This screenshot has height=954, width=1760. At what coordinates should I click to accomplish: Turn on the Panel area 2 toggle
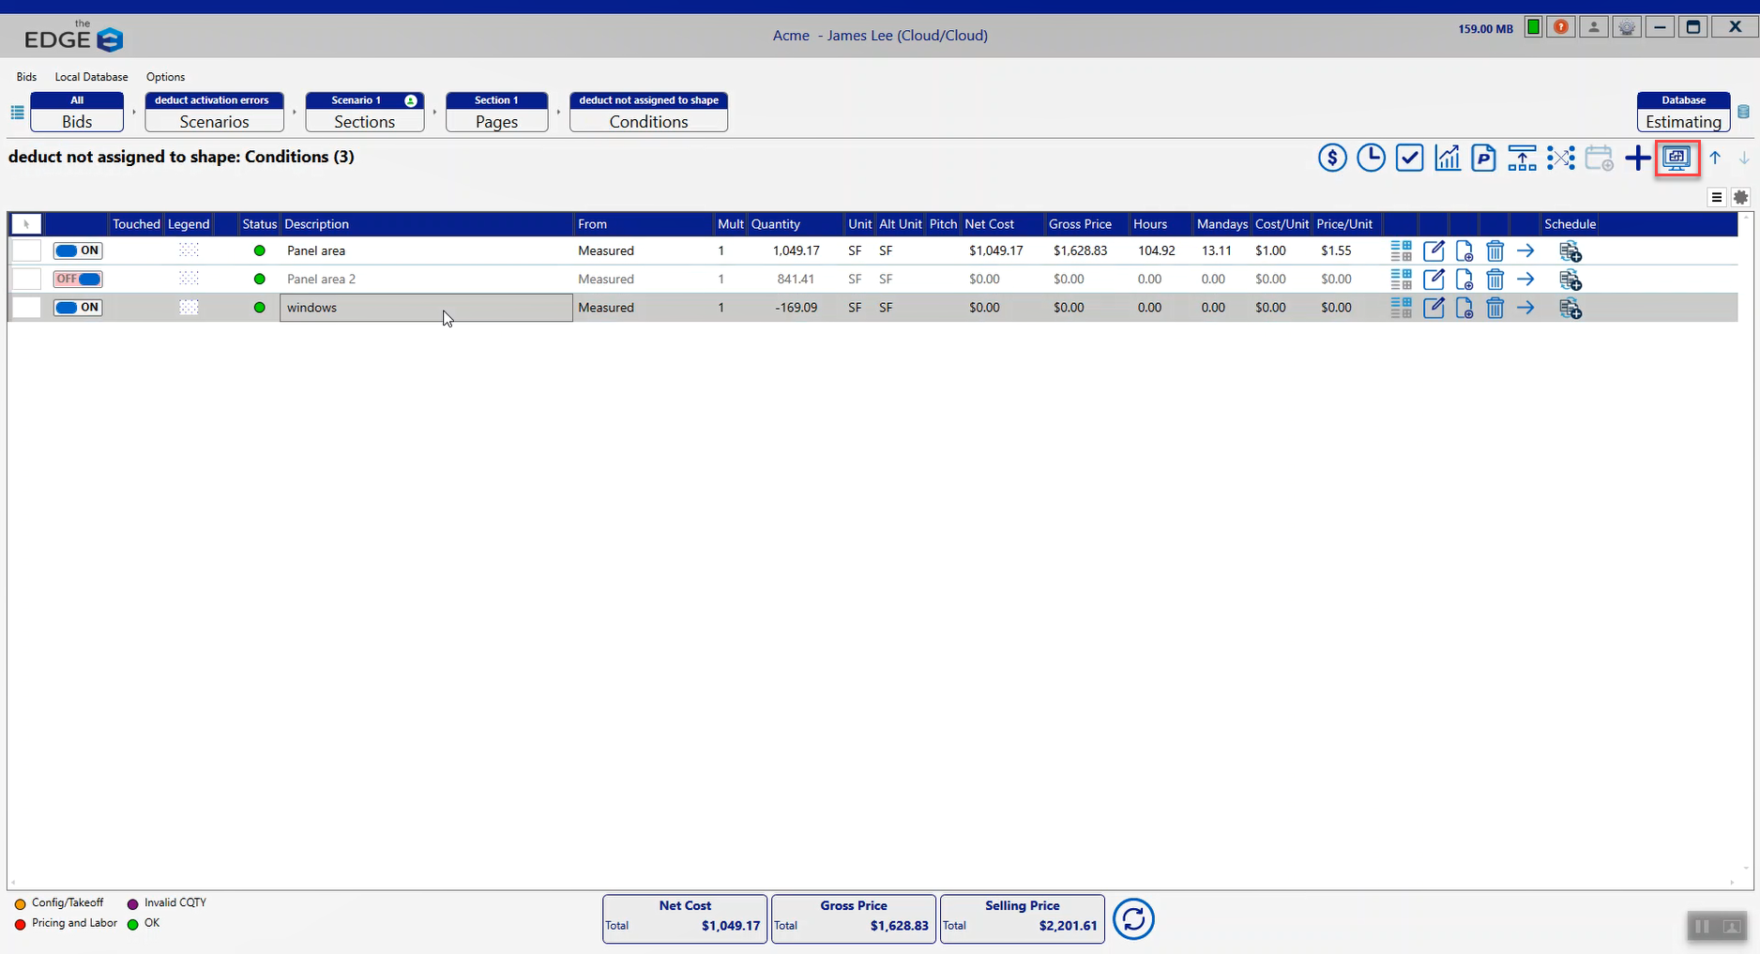pos(78,279)
